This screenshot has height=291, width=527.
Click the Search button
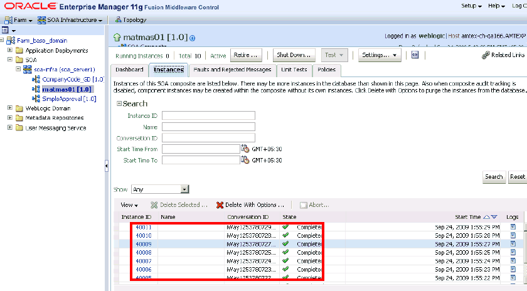pos(494,177)
